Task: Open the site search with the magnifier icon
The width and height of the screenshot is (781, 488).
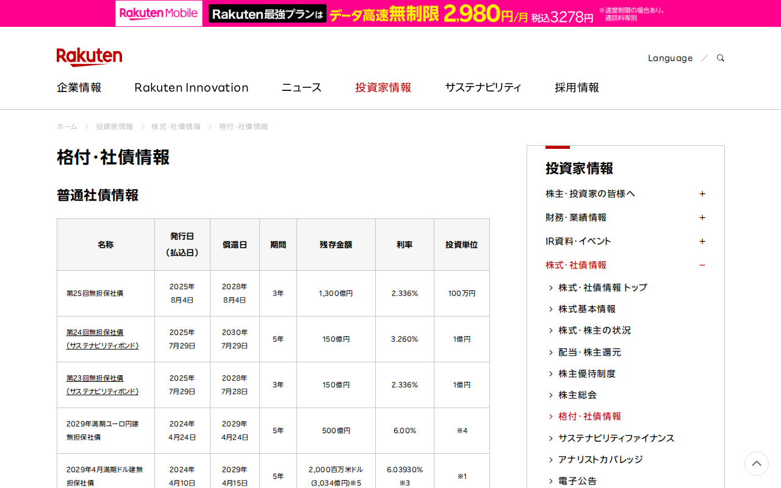Action: click(720, 57)
